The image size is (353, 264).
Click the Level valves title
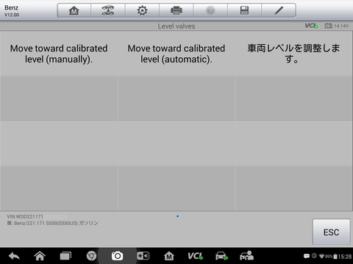[176, 26]
